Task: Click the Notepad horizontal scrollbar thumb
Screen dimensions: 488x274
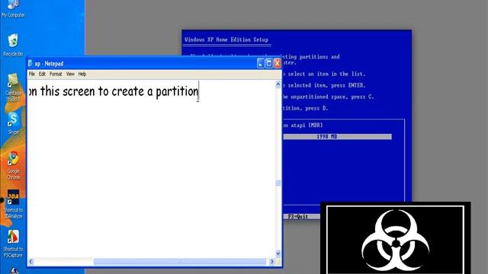Action: click(180, 262)
